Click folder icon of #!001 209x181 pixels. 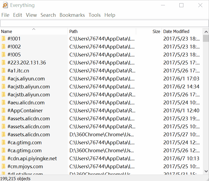click(x=3, y=39)
